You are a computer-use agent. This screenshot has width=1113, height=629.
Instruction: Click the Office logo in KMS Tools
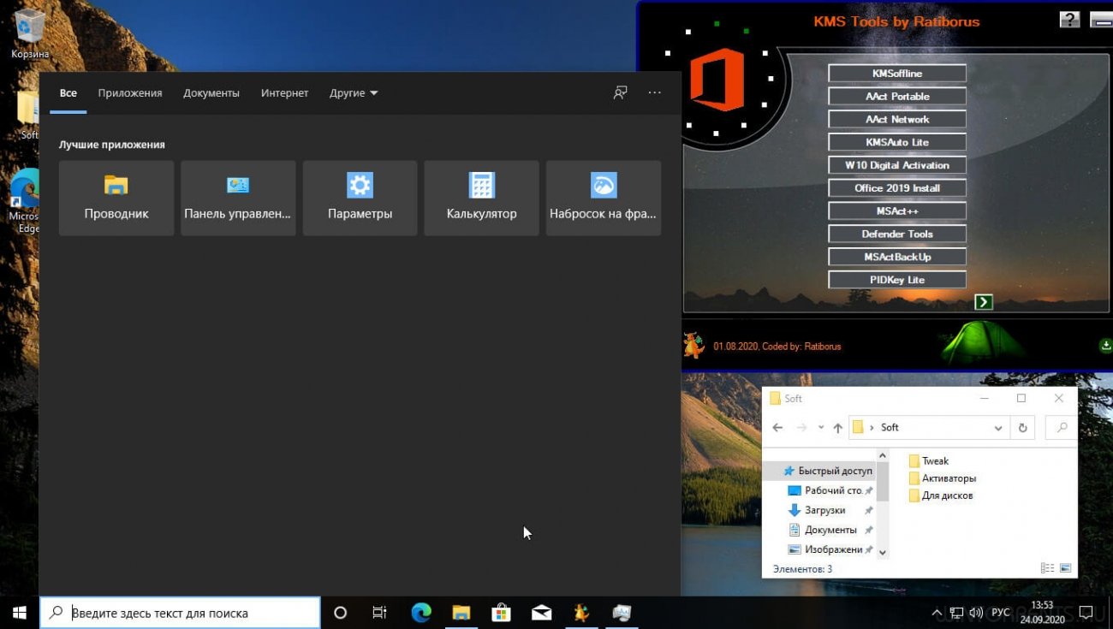717,80
